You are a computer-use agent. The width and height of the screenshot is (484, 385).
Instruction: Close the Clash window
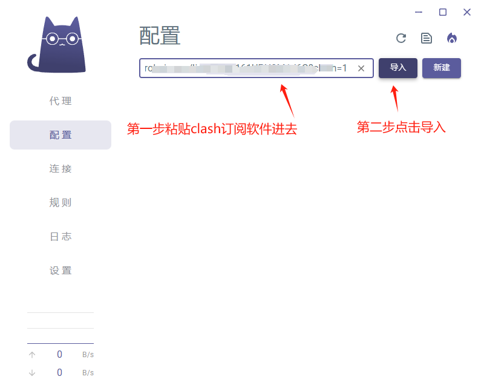(x=467, y=12)
